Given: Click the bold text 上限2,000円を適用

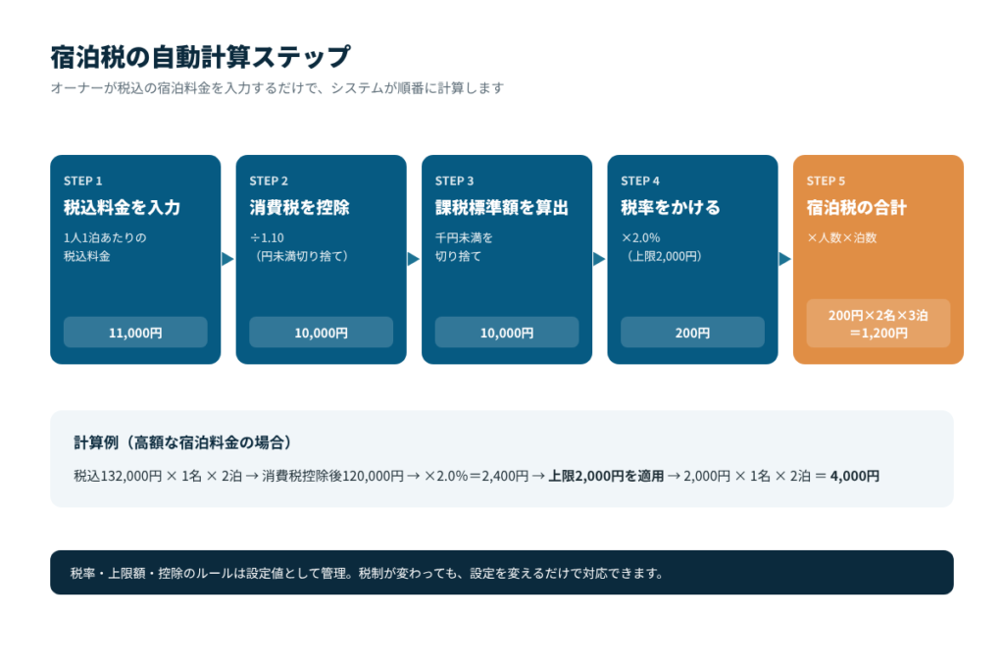Looking at the screenshot, I should (606, 476).
